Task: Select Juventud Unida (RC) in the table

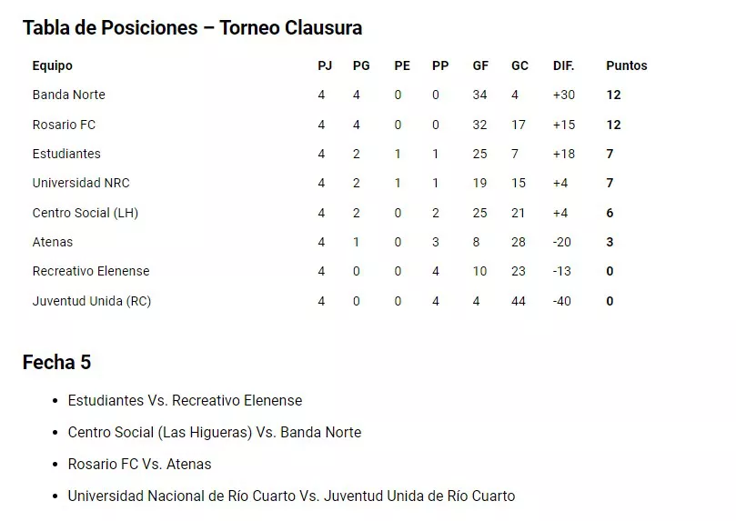Action: (91, 301)
